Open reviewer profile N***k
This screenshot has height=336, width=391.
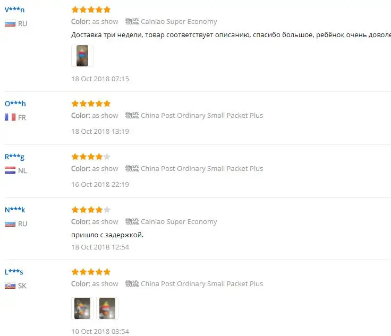(15, 210)
